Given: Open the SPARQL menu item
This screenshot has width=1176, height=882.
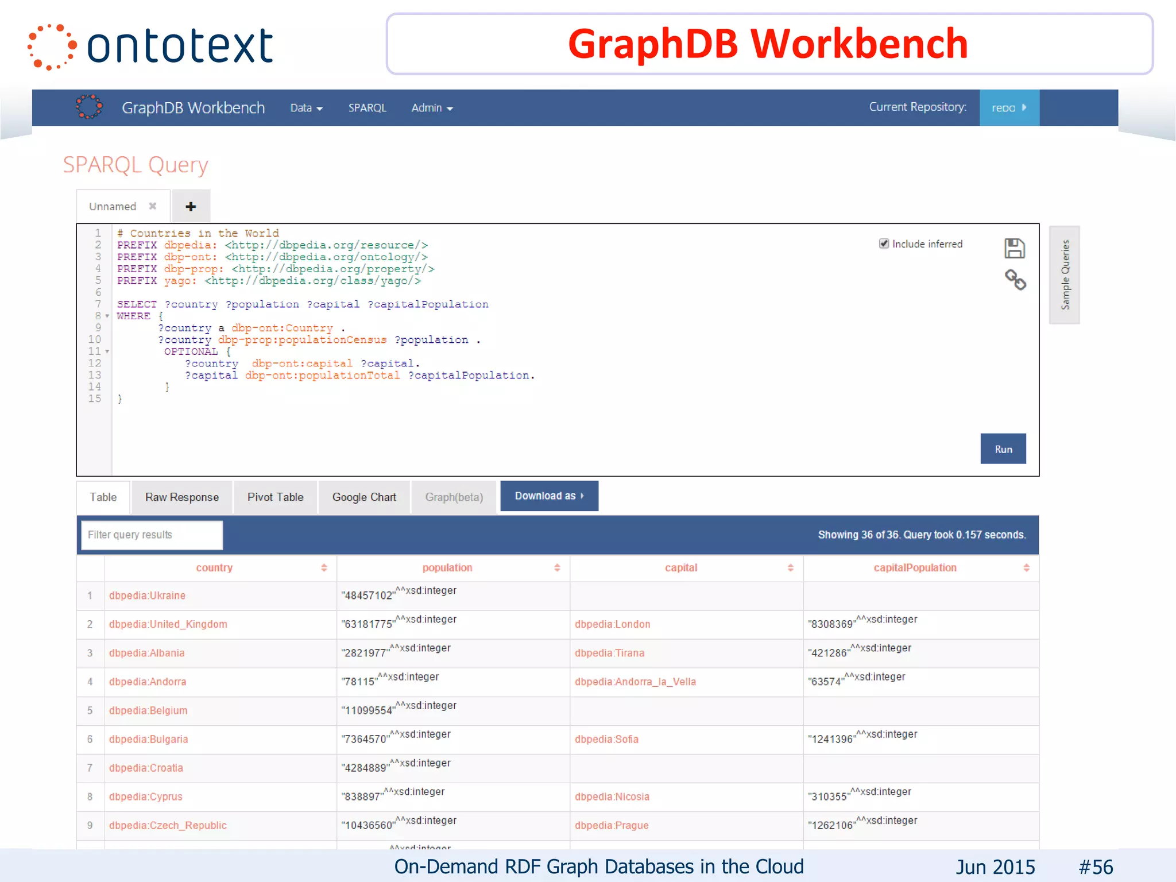Looking at the screenshot, I should click(367, 108).
